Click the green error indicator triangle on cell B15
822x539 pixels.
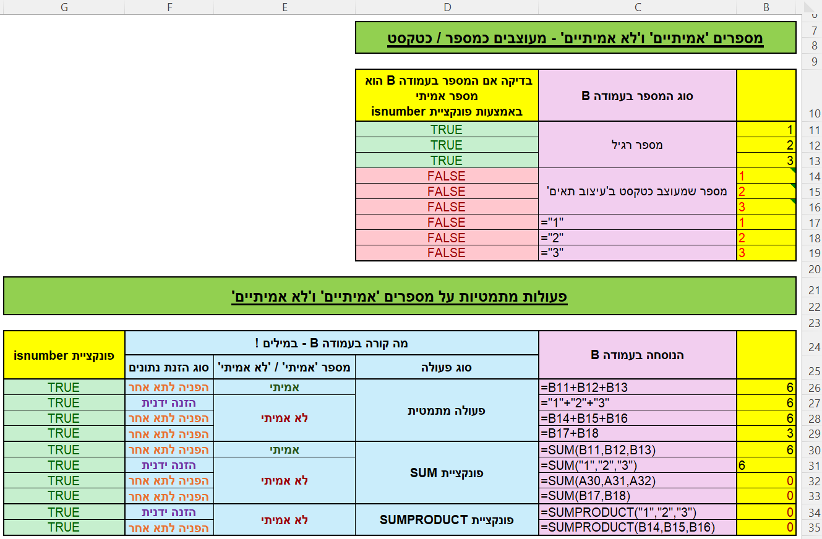(x=793, y=187)
